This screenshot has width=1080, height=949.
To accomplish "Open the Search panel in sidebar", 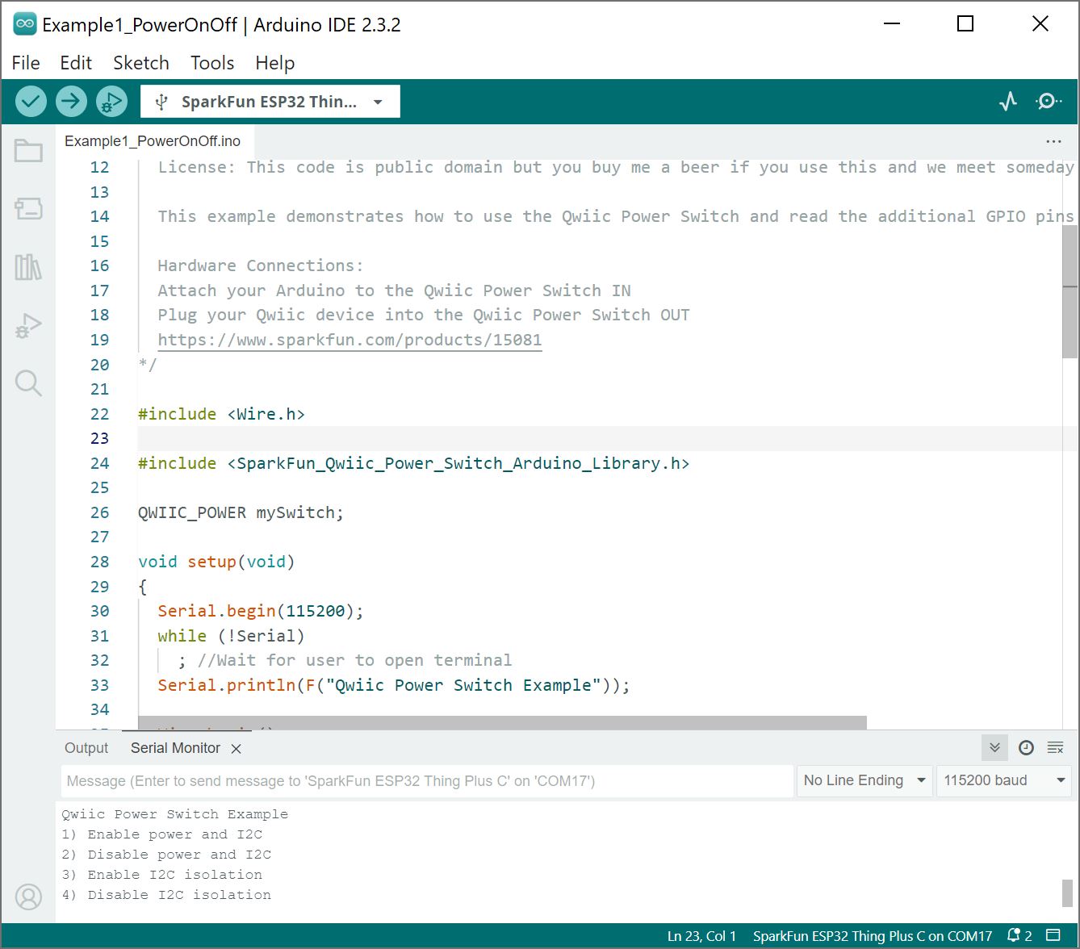I will point(28,383).
